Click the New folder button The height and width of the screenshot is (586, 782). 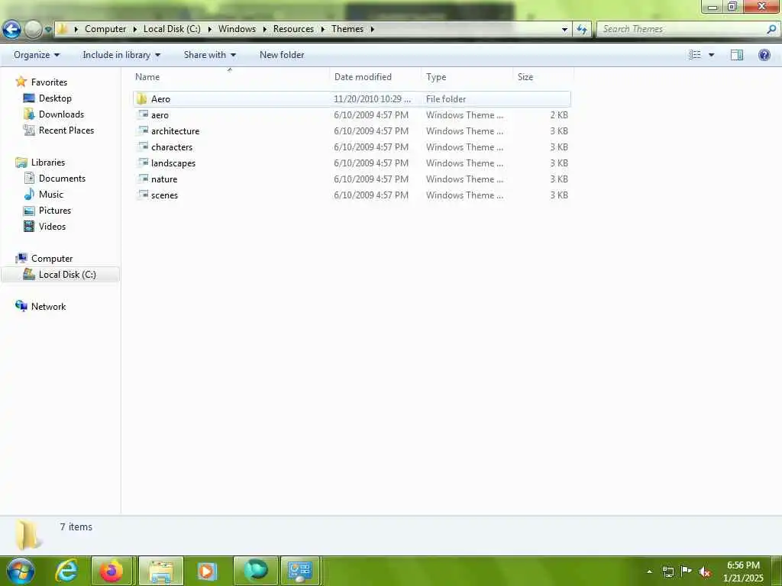point(282,55)
